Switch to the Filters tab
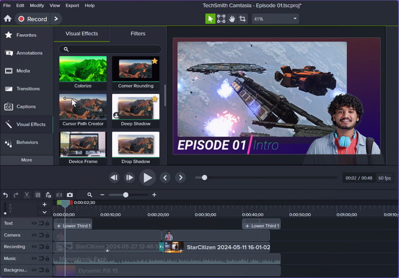399x278 pixels. click(138, 33)
